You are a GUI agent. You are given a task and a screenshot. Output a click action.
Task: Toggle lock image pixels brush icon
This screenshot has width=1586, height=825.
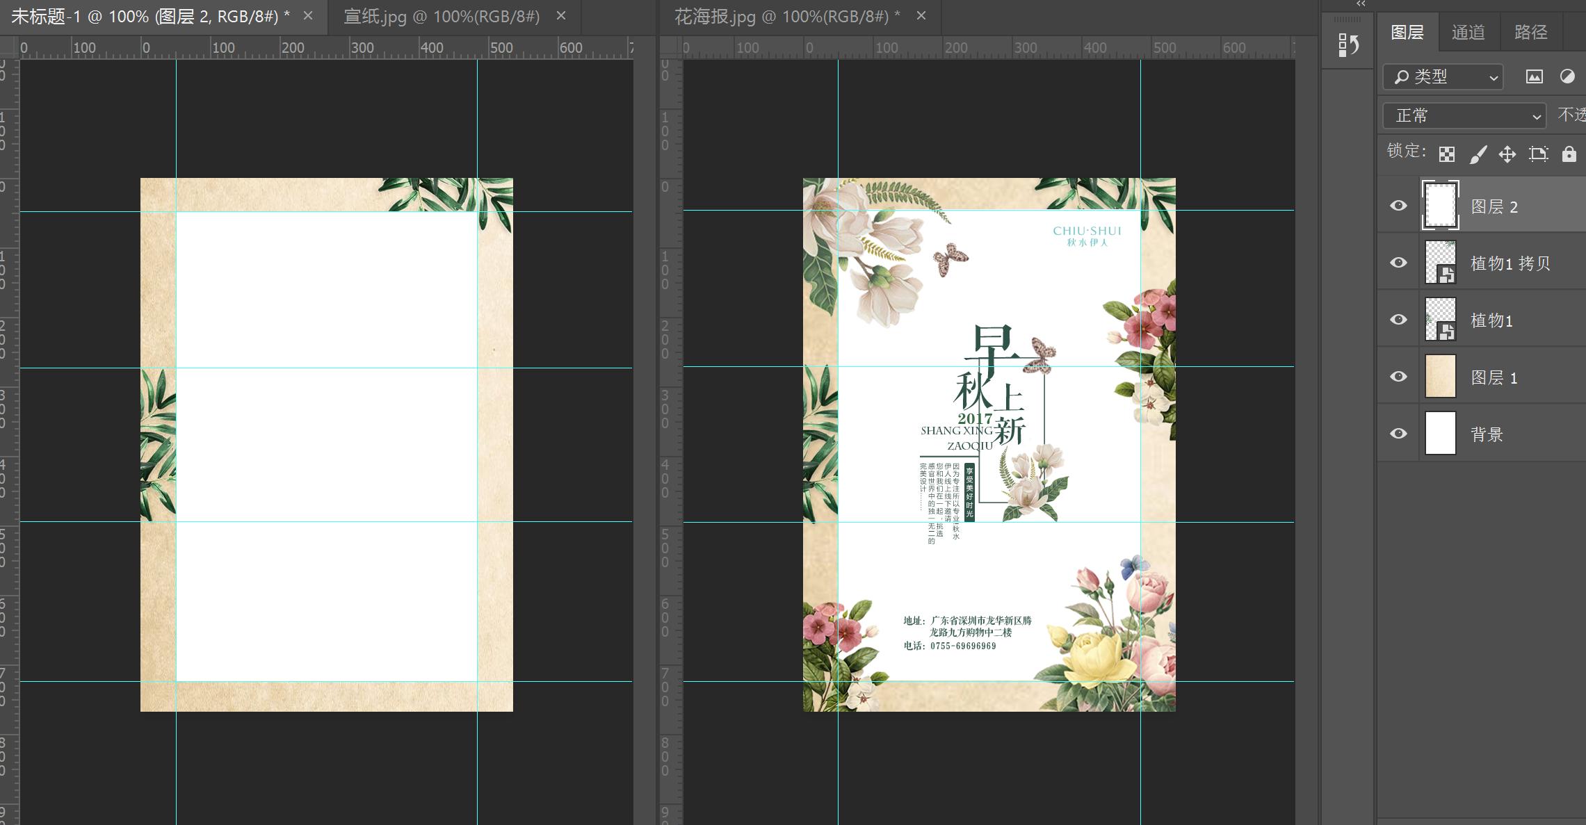[x=1478, y=154]
